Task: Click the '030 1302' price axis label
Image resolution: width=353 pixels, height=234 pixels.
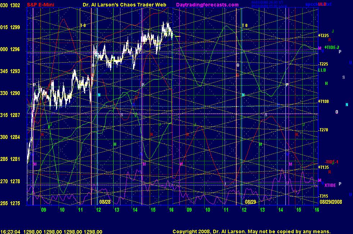Action: [x=10, y=5]
